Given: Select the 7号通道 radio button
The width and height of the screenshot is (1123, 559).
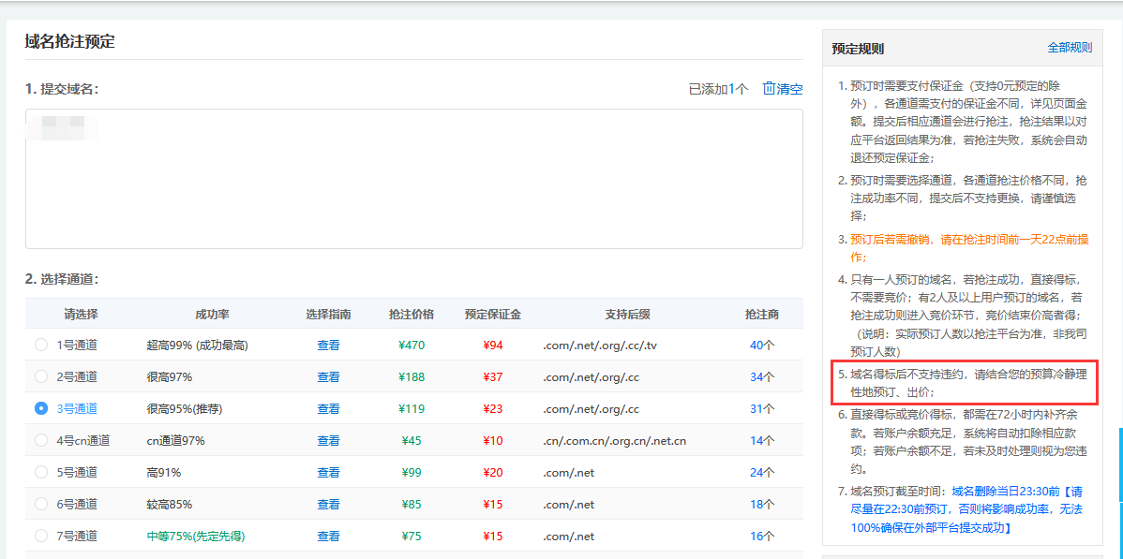Looking at the screenshot, I should [x=41, y=536].
